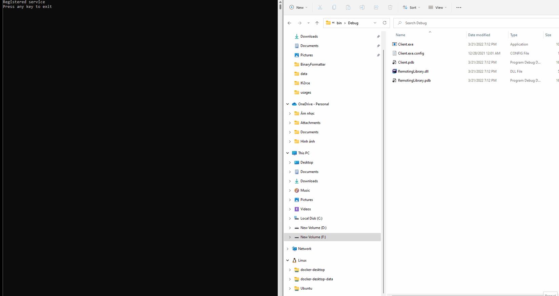
Task: Click the Cut scissors icon in the toolbar
Action: coord(320,7)
